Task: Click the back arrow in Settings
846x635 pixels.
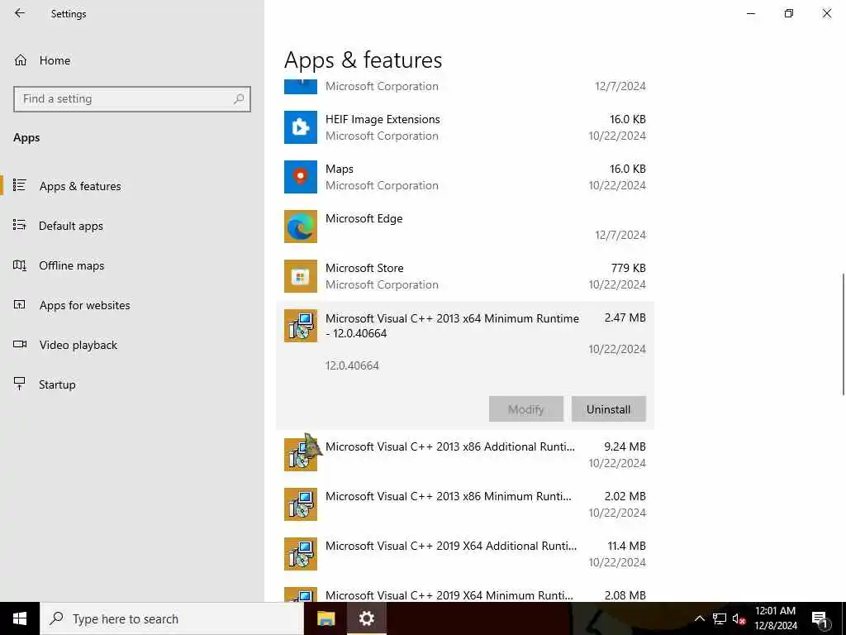Action: [20, 13]
